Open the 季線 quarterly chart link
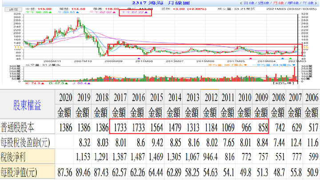 (x=293, y=3)
